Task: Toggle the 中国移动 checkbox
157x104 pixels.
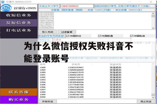Action: coord(68,36)
